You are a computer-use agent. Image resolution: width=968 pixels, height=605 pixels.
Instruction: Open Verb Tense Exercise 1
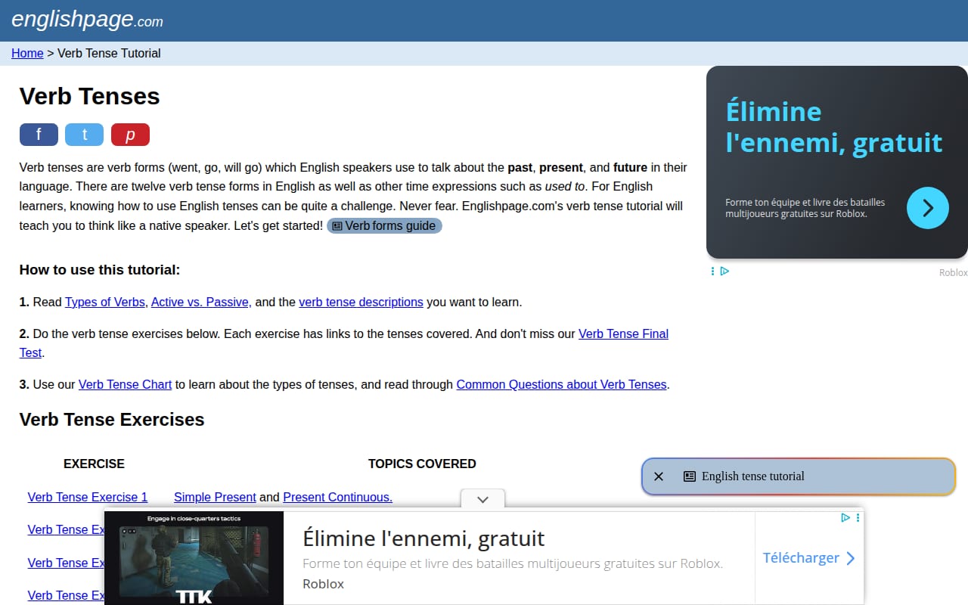pos(88,497)
